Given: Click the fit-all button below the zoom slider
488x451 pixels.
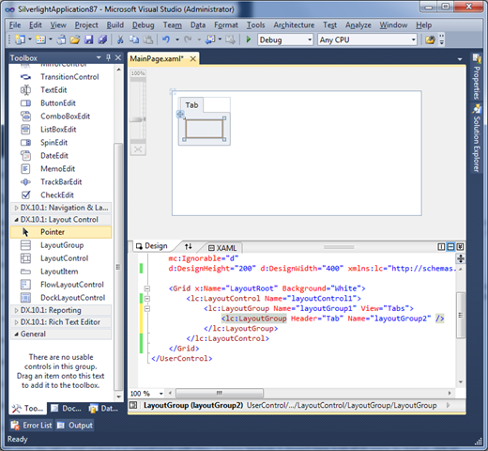Looking at the screenshot, I should tap(138, 149).
